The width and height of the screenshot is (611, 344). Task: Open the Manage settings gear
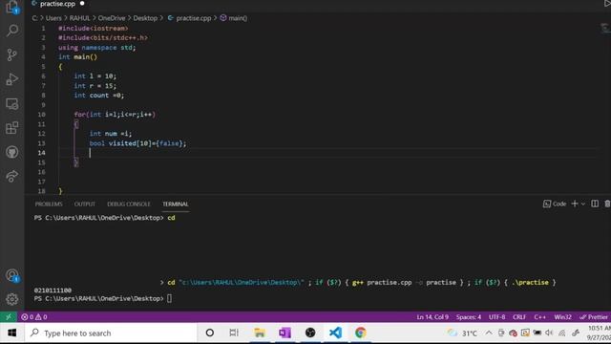(12, 299)
